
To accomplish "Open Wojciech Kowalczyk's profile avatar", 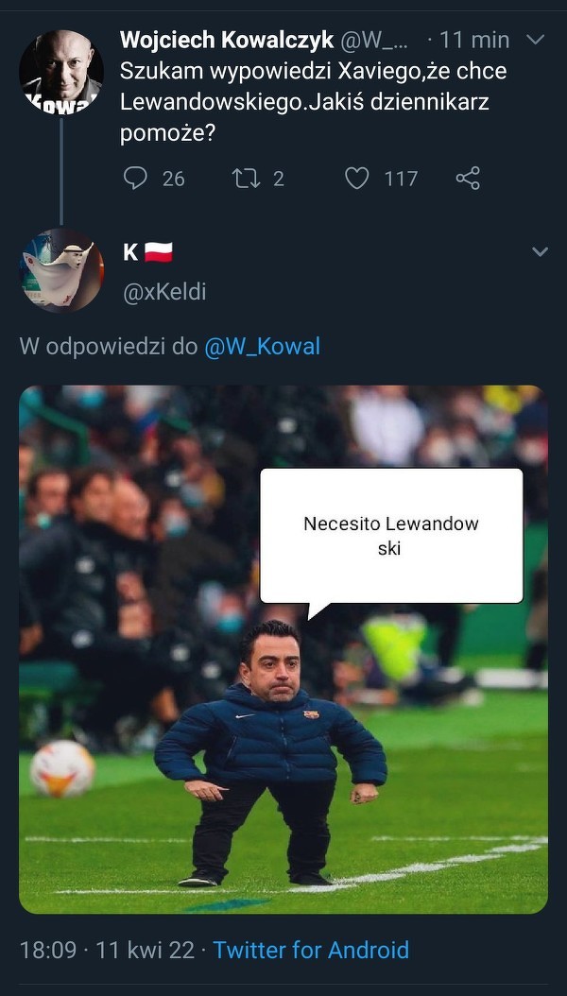I will [x=61, y=73].
